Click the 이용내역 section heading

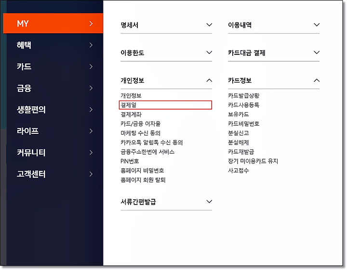[x=240, y=25]
